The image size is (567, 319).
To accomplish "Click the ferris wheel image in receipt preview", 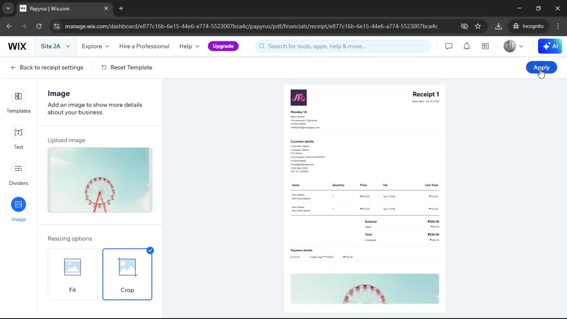I will 365,289.
